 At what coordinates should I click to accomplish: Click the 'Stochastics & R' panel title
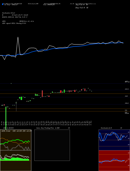(x=106, y=128)
